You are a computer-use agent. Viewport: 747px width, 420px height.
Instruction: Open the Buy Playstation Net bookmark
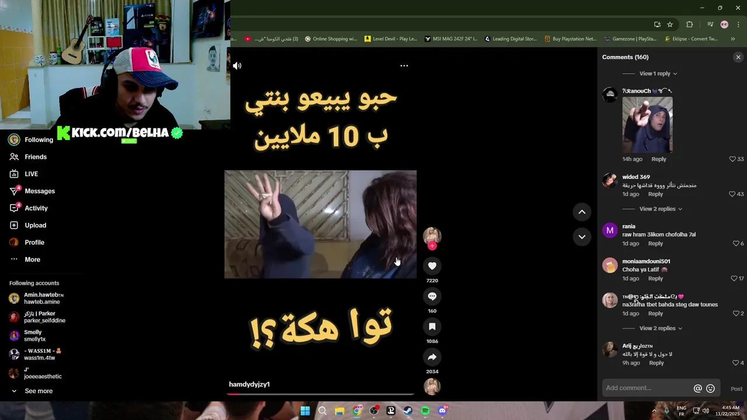[x=570, y=39]
